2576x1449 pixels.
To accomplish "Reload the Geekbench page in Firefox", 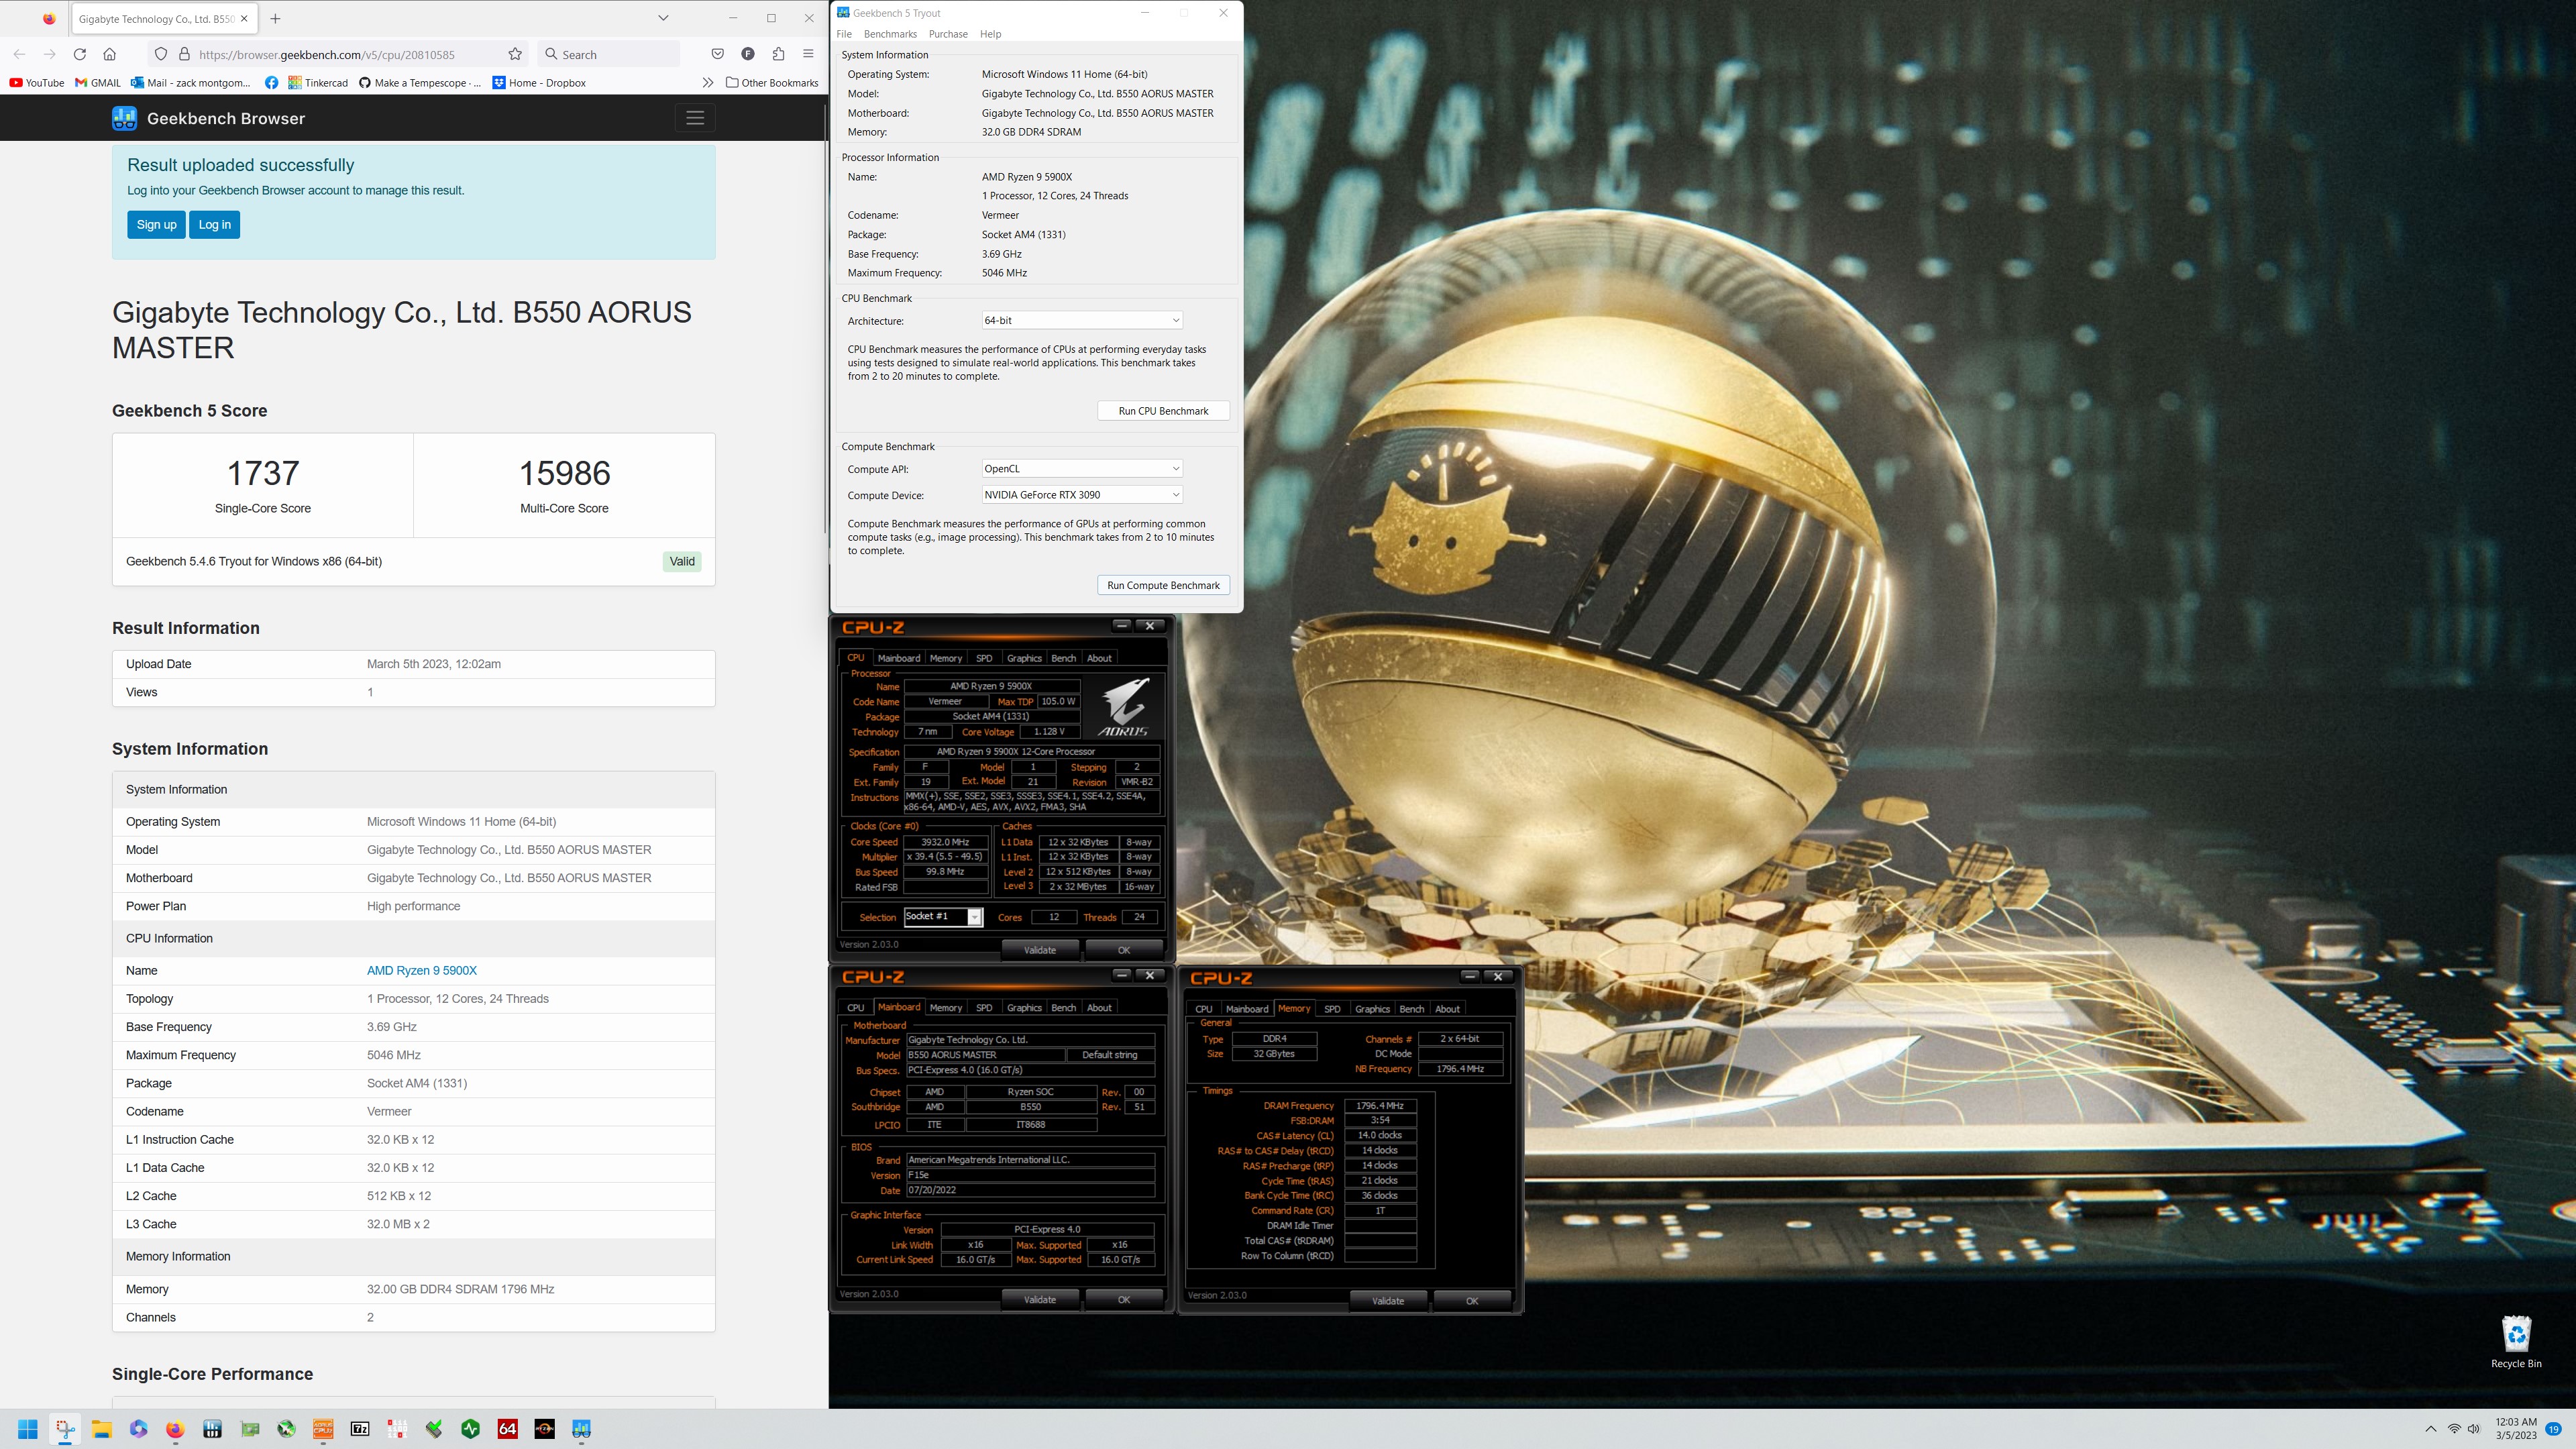I will (x=80, y=54).
